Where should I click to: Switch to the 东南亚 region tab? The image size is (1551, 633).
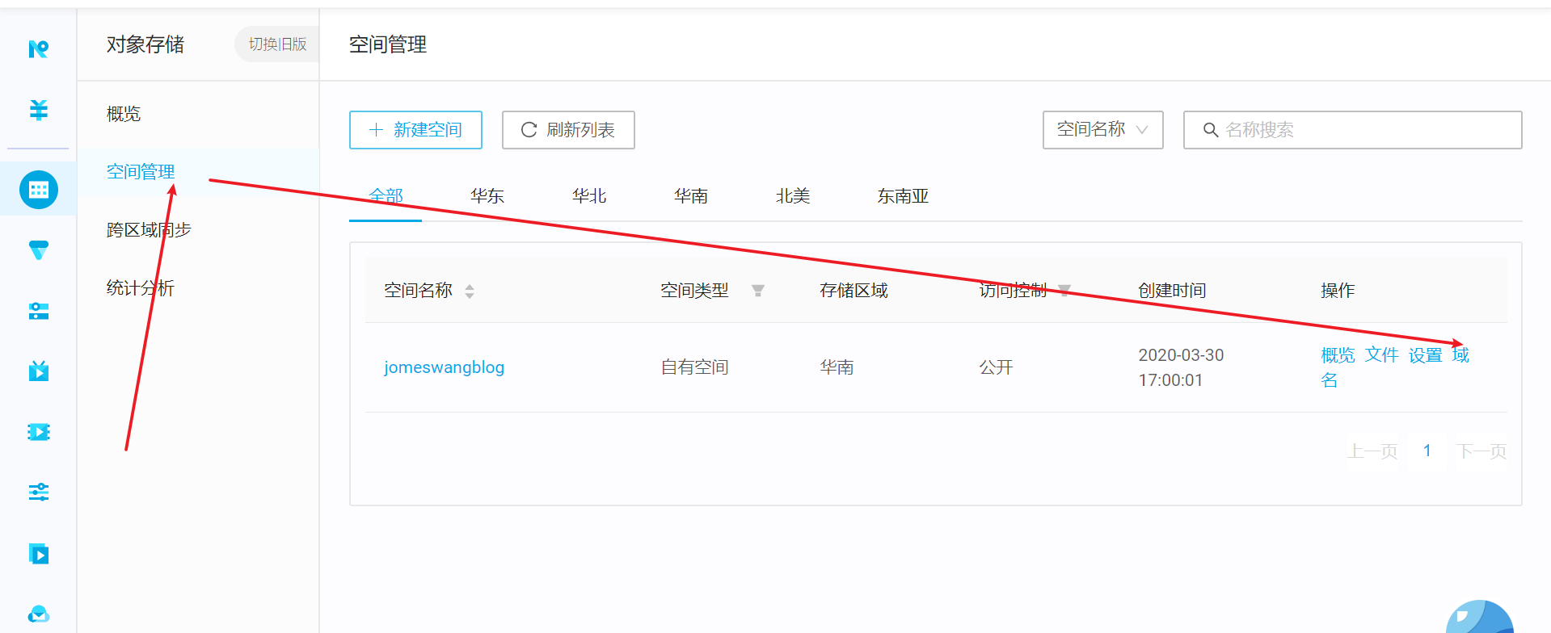click(903, 196)
